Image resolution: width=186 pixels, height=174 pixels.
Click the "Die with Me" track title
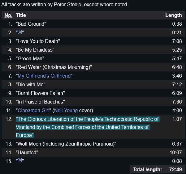31,84
